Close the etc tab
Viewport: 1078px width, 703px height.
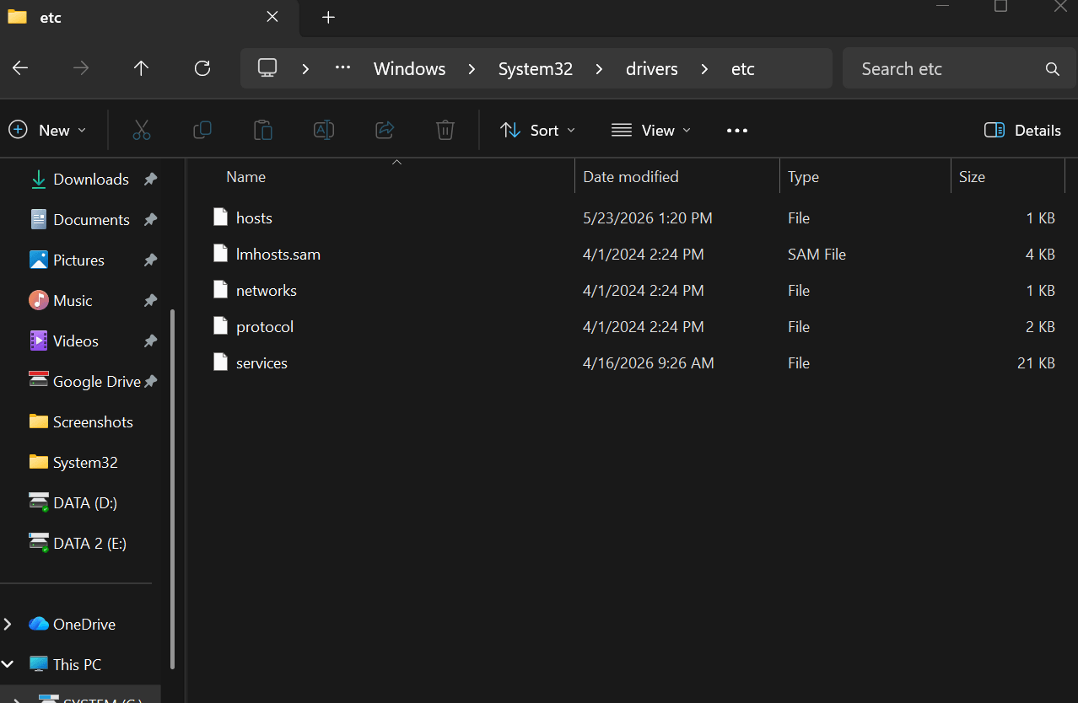[x=272, y=17]
